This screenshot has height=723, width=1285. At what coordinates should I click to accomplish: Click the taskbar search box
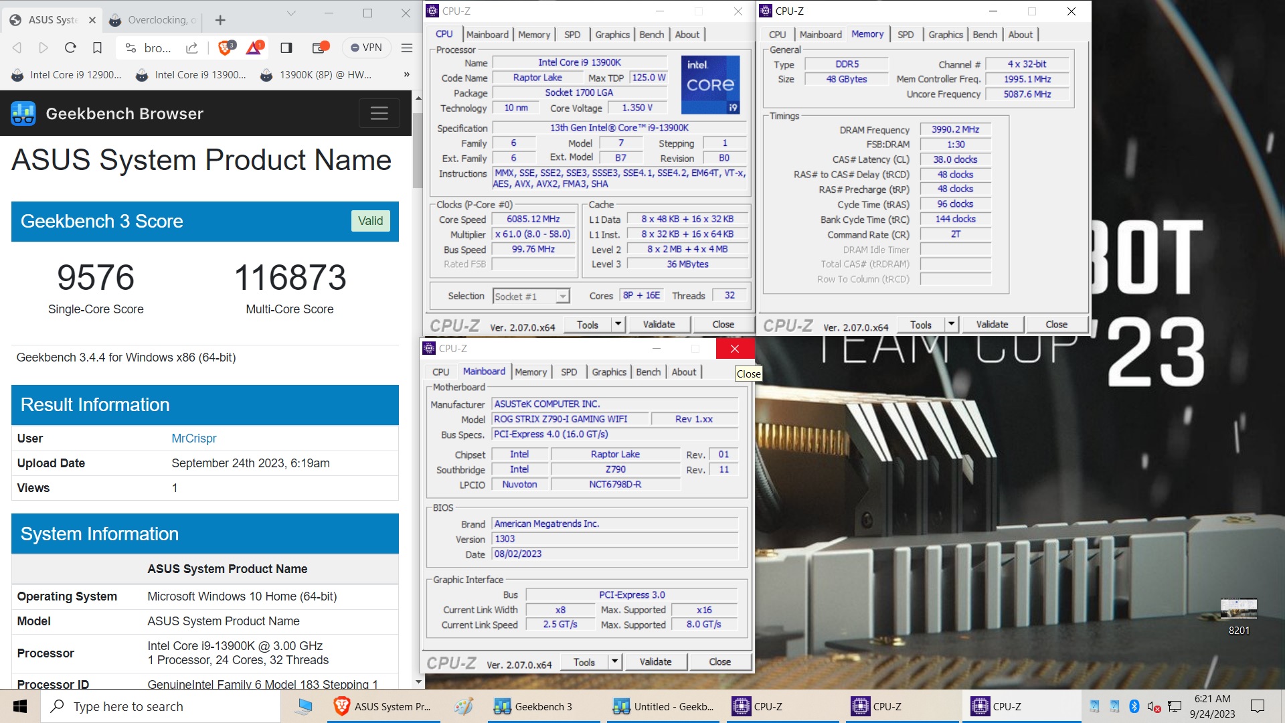coord(161,706)
